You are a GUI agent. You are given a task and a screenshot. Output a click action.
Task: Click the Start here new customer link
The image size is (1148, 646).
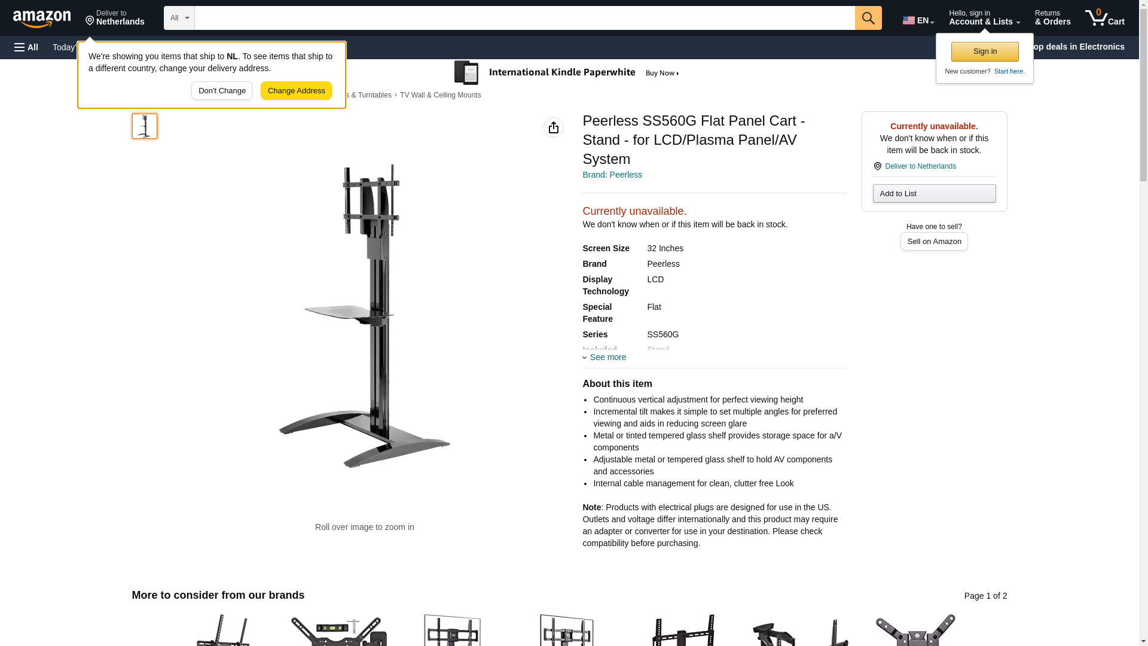point(1009,71)
